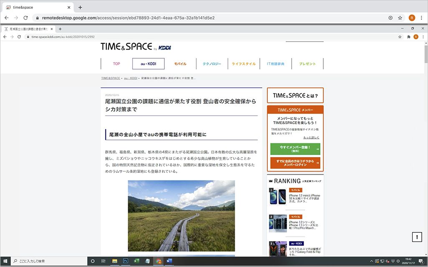428x267 pixels.
Task: Click the green 今すぐメンバー登録 button
Action: coord(295,149)
